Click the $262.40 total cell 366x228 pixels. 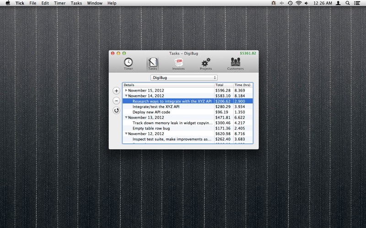point(223,139)
